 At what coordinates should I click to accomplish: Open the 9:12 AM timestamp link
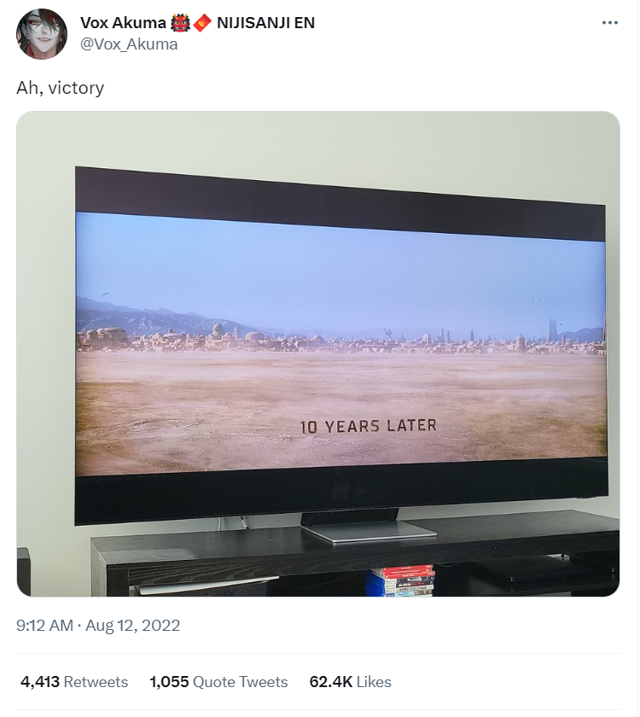tap(44, 625)
